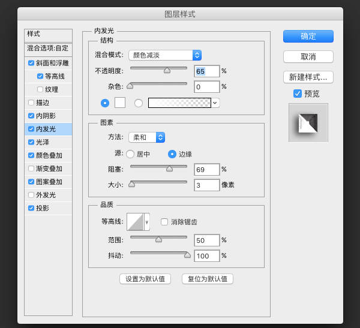Open the 混合模式 blend mode dropdown

pyautogui.click(x=165, y=55)
